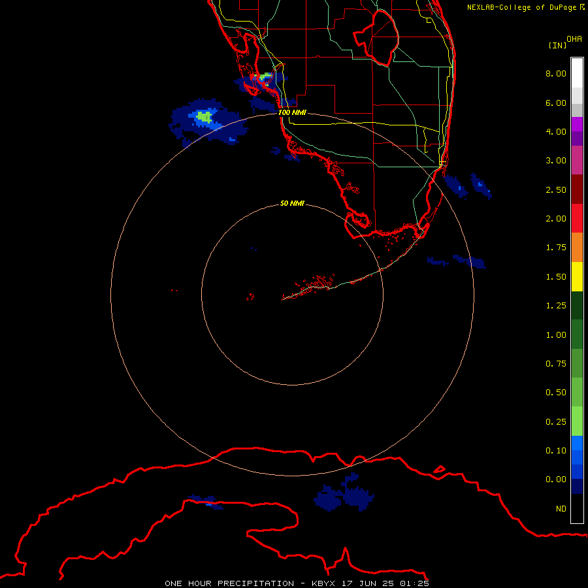The width and height of the screenshot is (588, 588).
Task: Select the 0.25 legend value
Action: [x=556, y=422]
